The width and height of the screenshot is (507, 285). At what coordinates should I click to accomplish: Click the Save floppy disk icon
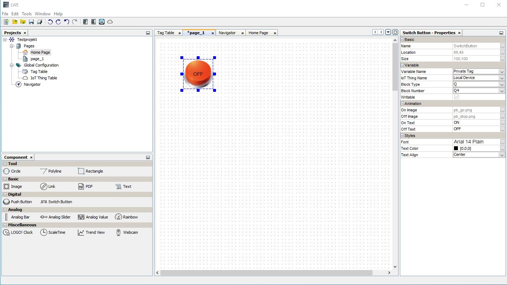(x=31, y=22)
